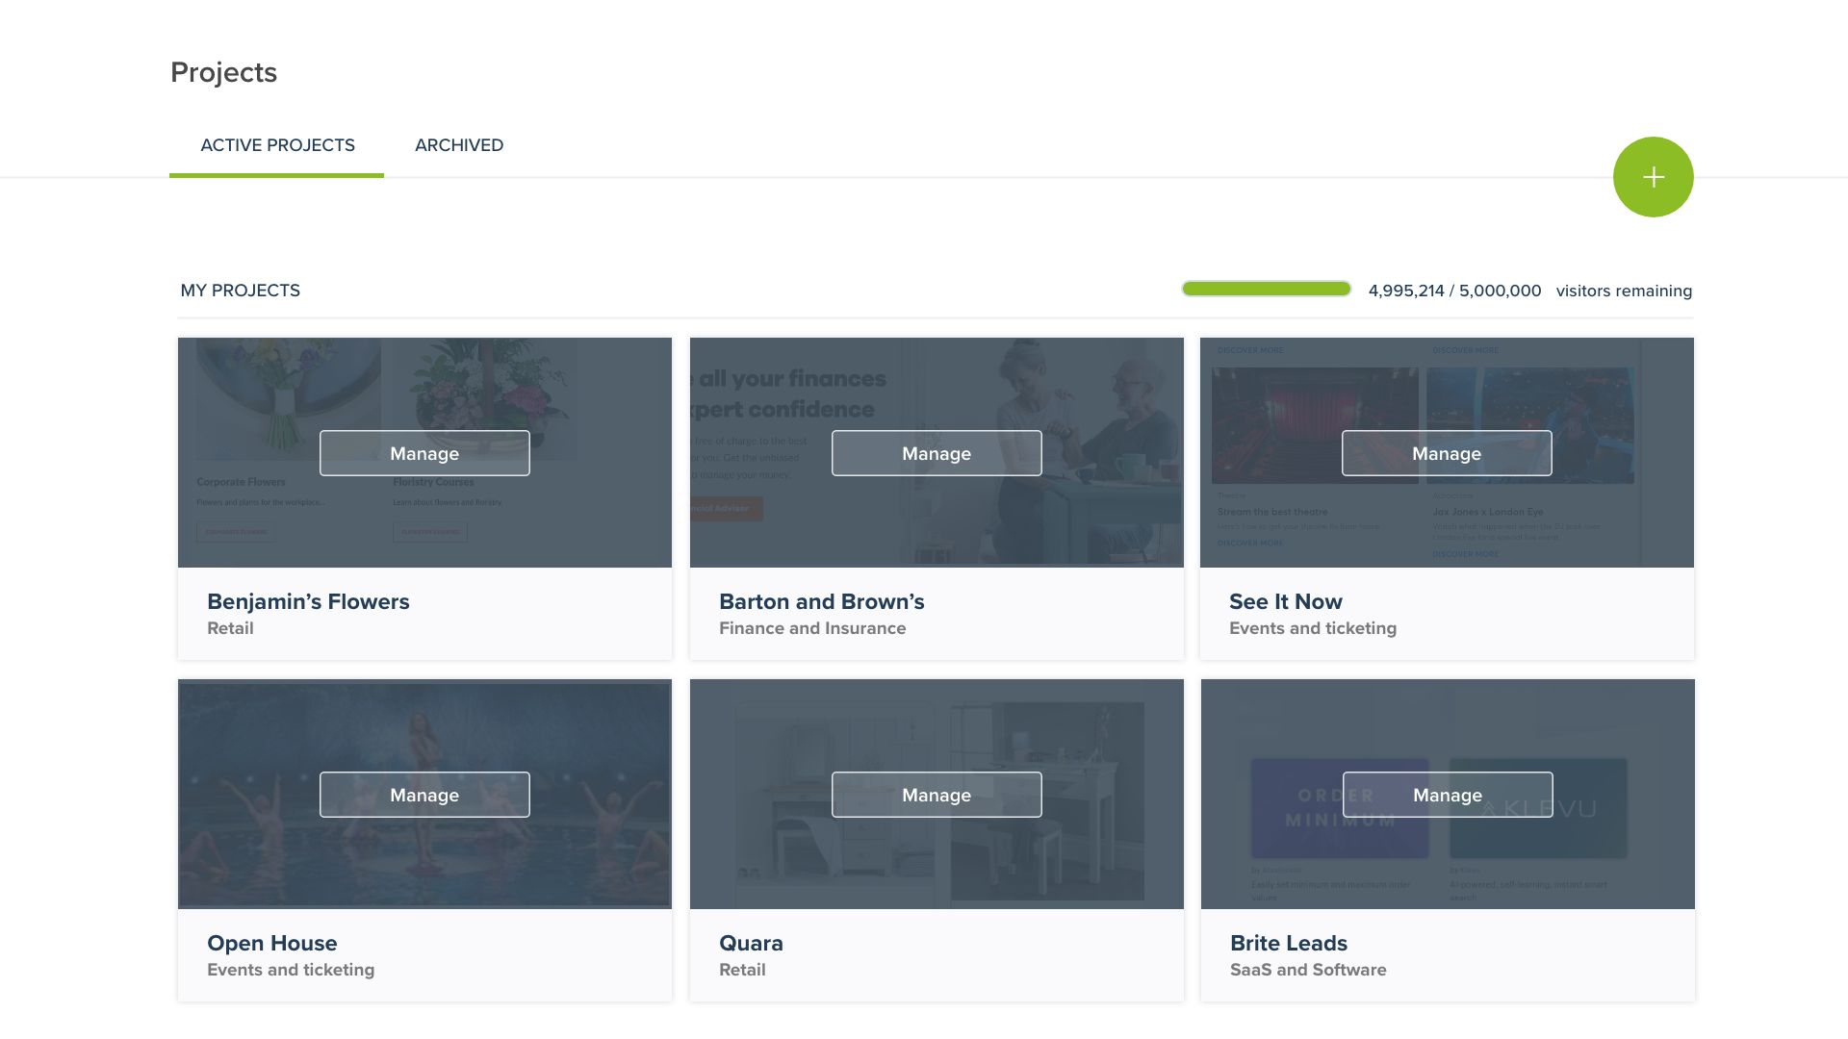The width and height of the screenshot is (1848, 1039).
Task: Click Manage on Benjamin's Flowers
Action: coord(423,452)
